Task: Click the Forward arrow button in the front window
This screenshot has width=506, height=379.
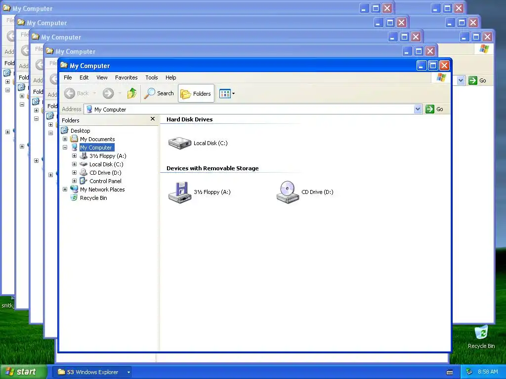Action: tap(108, 93)
